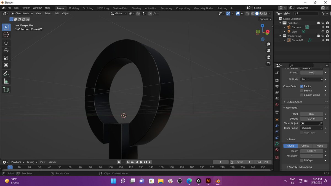
Task: Select the Measure tool
Action: pyautogui.click(x=6, y=81)
